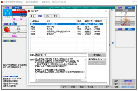Click the 提交建议 button
Image resolution: width=138 pixels, height=91 pixels.
click(97, 55)
